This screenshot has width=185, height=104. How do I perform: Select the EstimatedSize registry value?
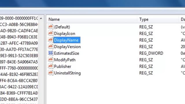[66, 53]
